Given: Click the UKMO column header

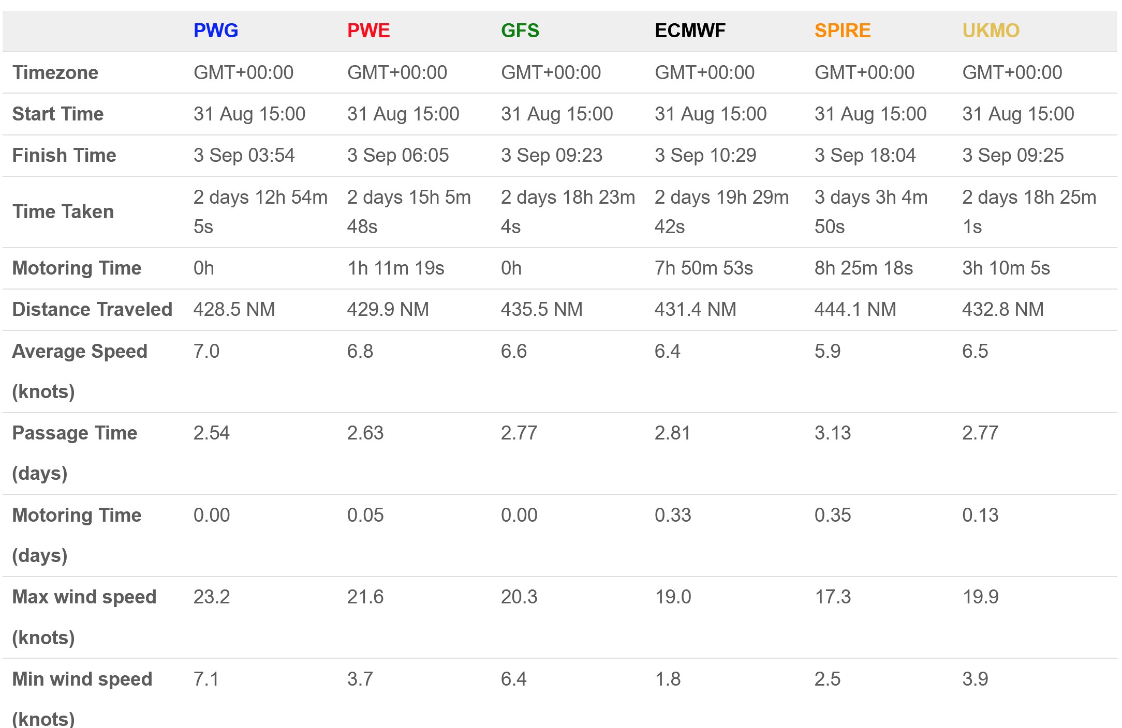Looking at the screenshot, I should coord(991,31).
